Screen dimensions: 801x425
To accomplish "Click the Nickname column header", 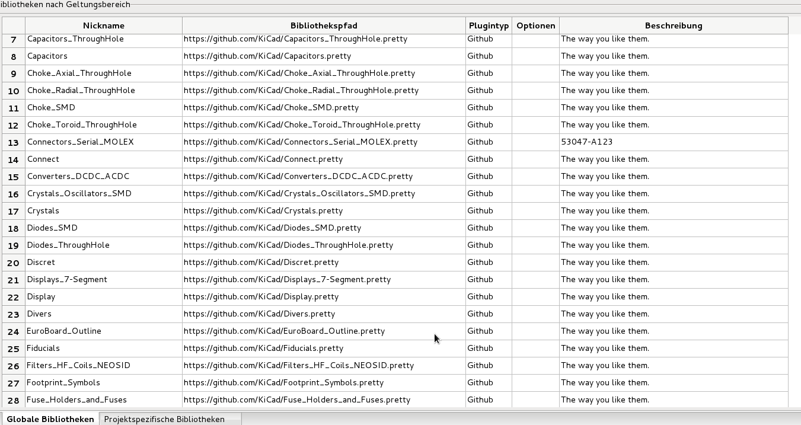I will pyautogui.click(x=104, y=25).
